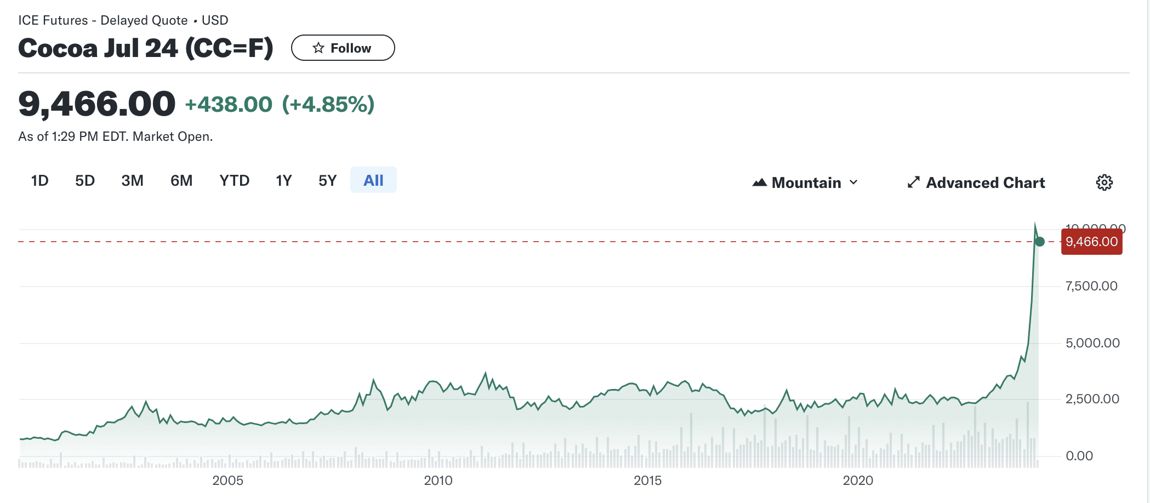
Task: Select the 6M chart range
Action: coord(181,180)
